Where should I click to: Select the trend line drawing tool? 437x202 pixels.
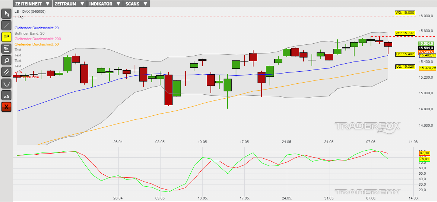point(7,25)
